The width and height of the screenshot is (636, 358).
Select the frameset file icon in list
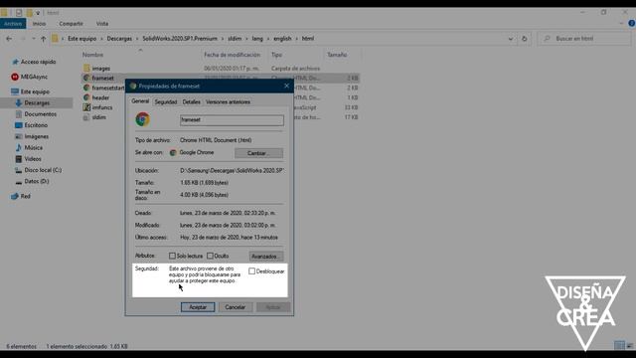[86, 78]
